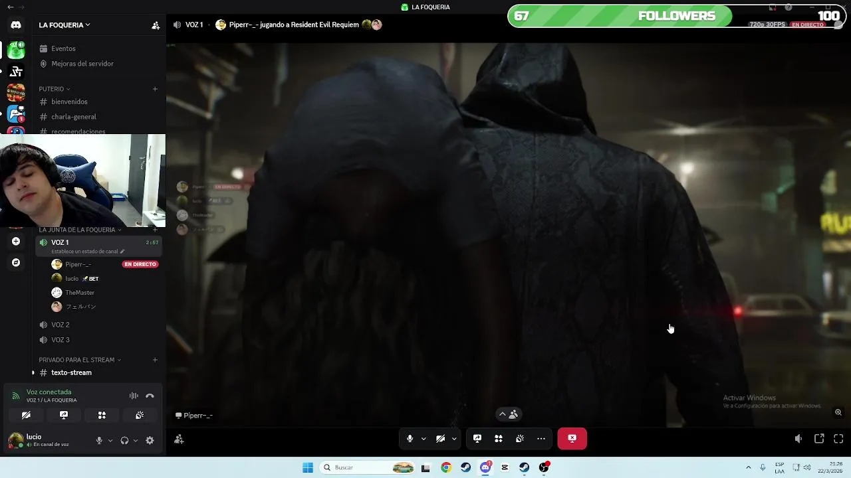The width and height of the screenshot is (851, 478).
Task: Stop watching stream with the red button
Action: click(x=572, y=438)
